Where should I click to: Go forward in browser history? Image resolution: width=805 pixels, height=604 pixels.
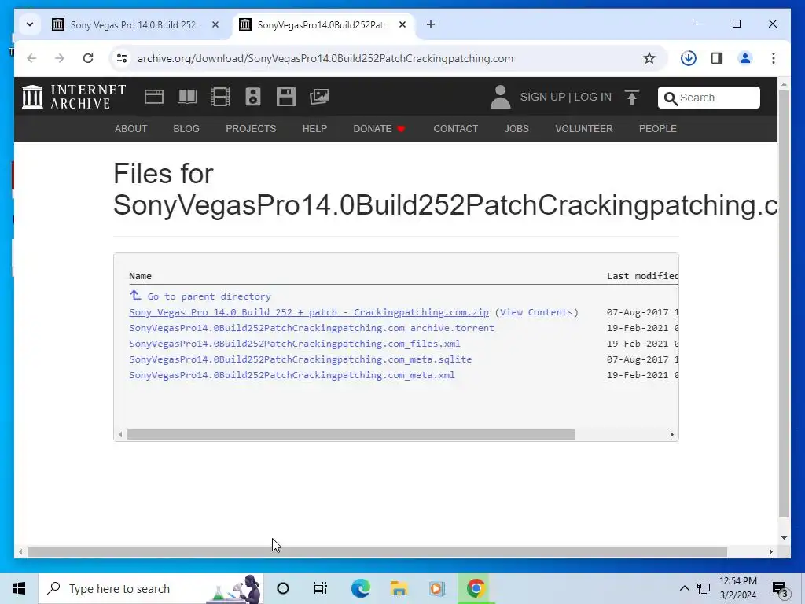(x=60, y=58)
